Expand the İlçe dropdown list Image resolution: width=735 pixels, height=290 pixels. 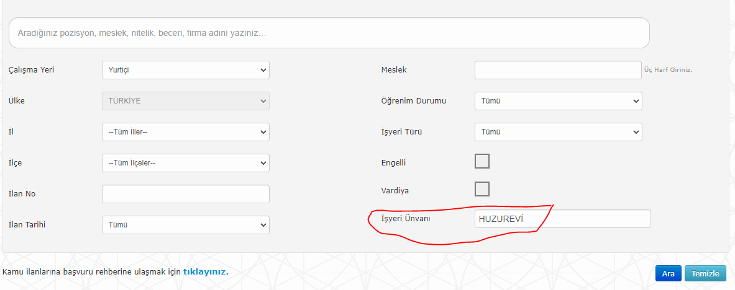coord(186,163)
